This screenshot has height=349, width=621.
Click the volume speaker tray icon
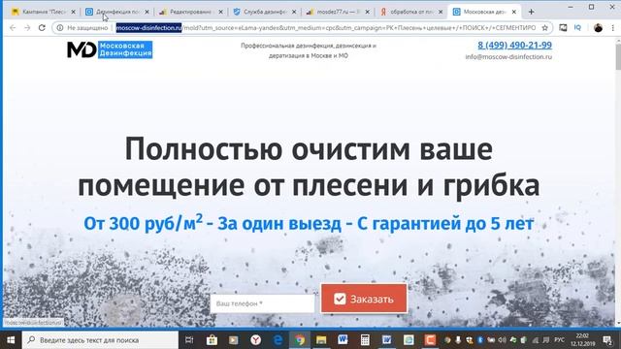click(x=502, y=340)
